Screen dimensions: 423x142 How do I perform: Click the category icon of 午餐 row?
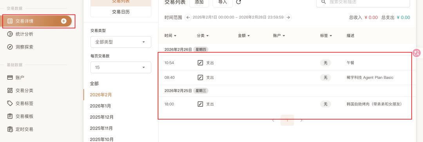click(200, 63)
